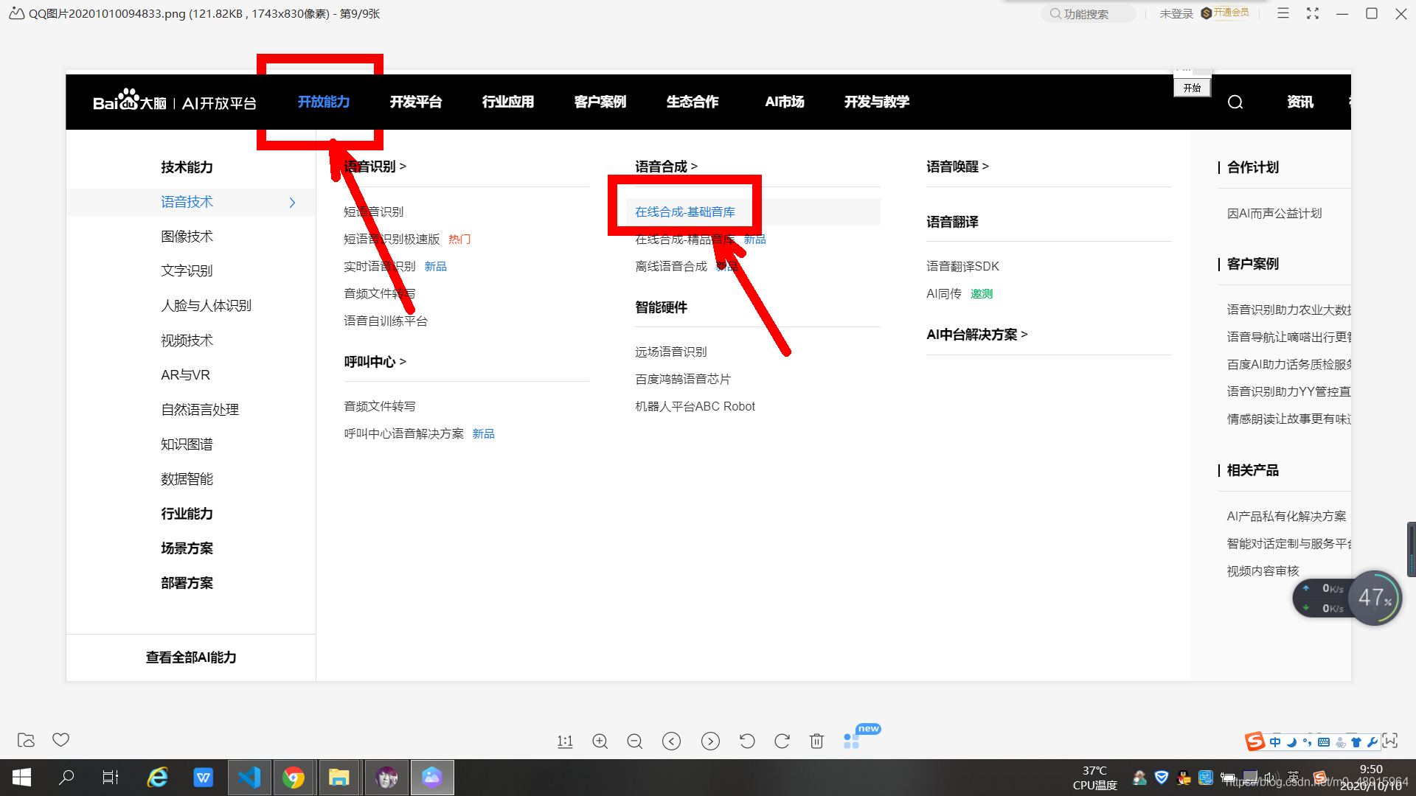Open the 开发平台 menu tab
Image resolution: width=1416 pixels, height=796 pixels.
point(415,102)
